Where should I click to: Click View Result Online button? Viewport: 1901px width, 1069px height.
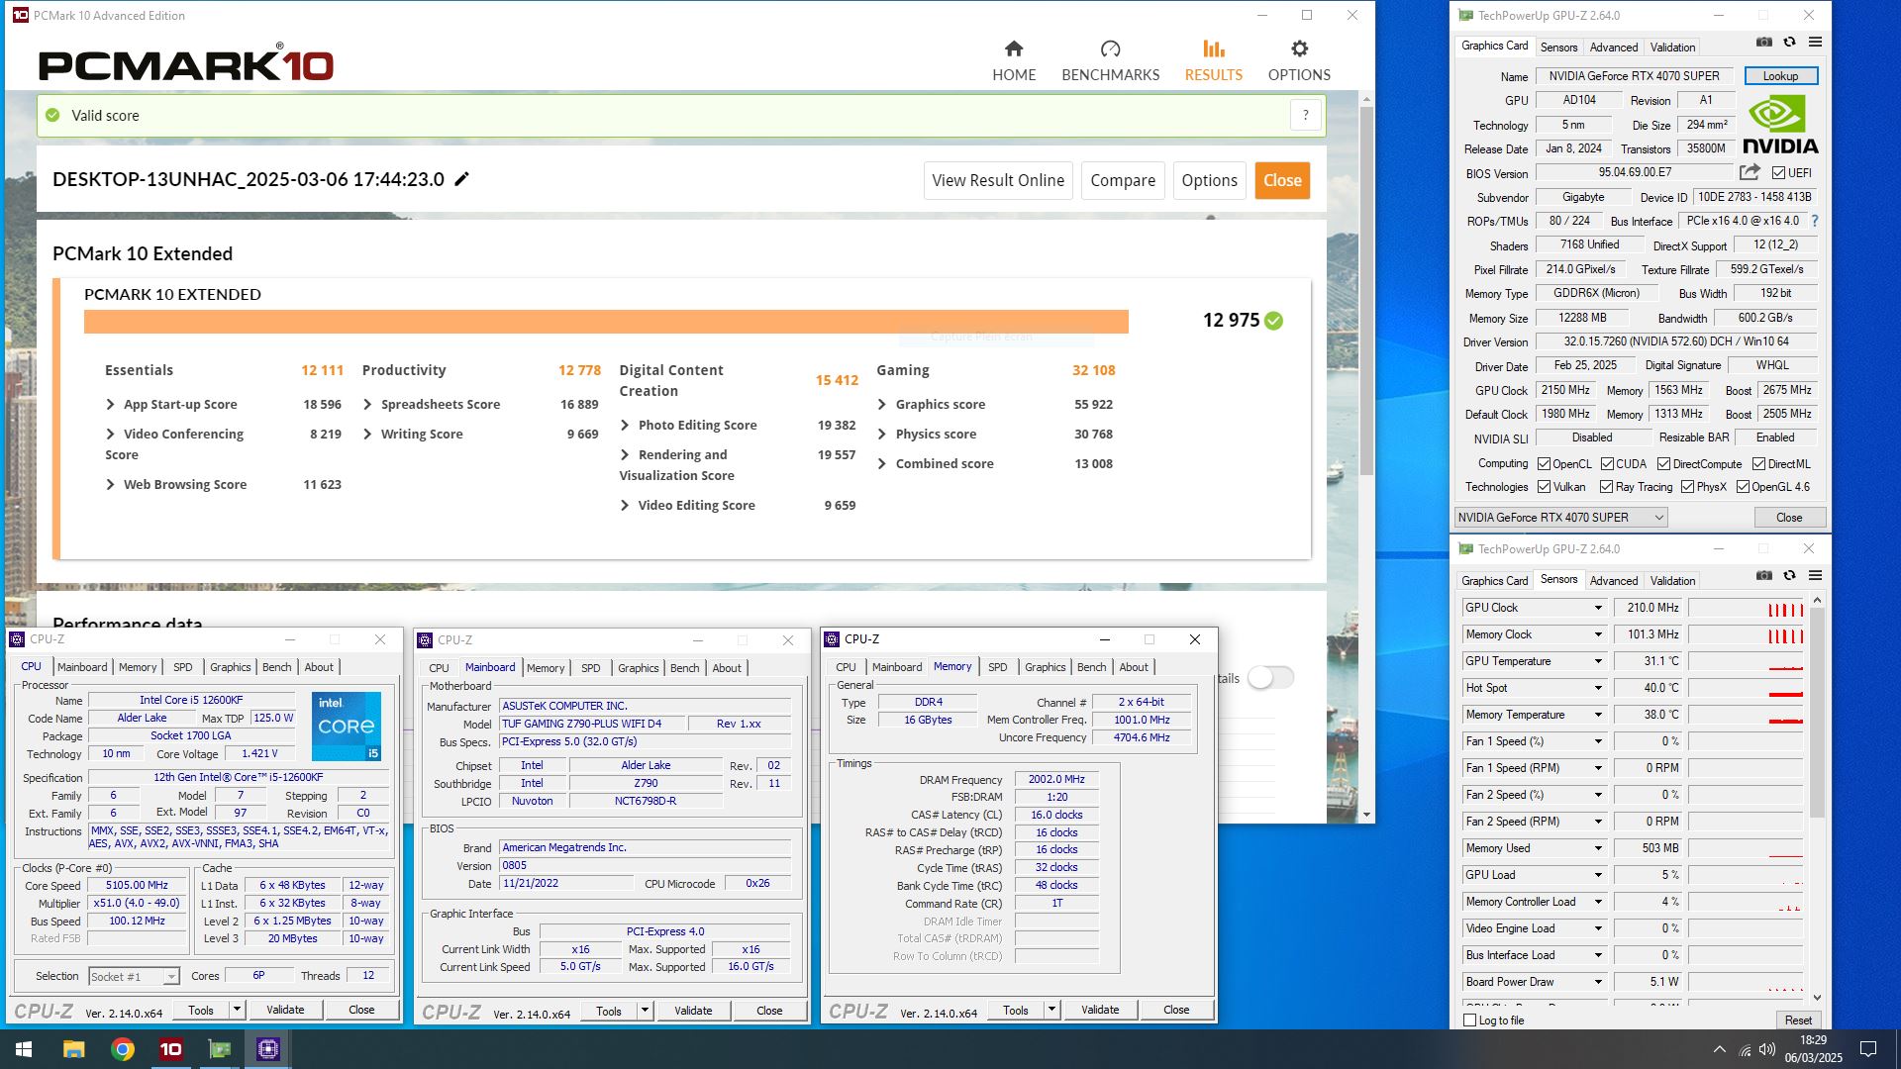998,180
